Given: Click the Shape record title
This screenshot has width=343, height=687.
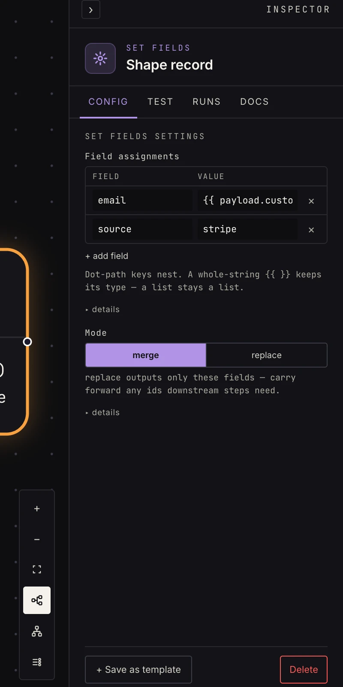Looking at the screenshot, I should point(169,65).
